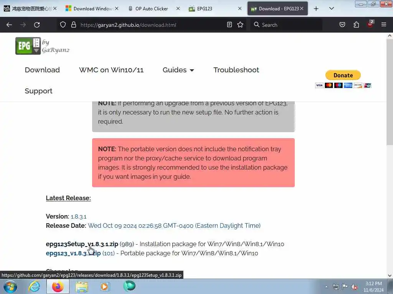The height and width of the screenshot is (294, 393).
Task: Open the taskbar clock 3:12 PM
Action: pos(373,287)
